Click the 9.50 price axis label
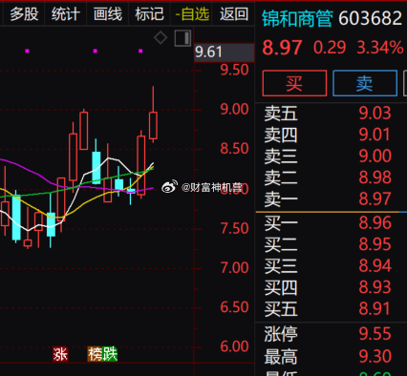This screenshot has width=407, height=376. (234, 70)
